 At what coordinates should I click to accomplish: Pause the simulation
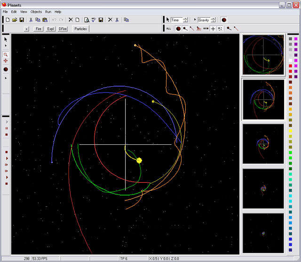click(7, 128)
